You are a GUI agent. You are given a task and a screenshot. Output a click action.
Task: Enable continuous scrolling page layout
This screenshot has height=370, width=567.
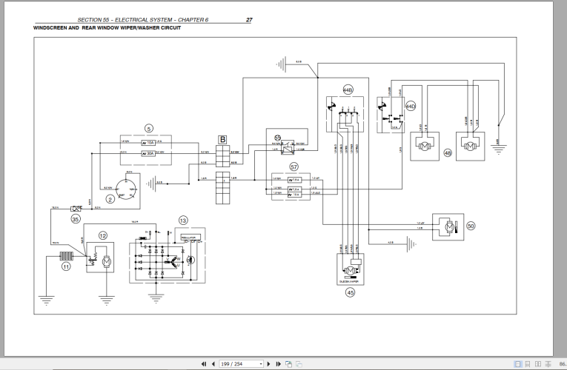tap(528, 364)
